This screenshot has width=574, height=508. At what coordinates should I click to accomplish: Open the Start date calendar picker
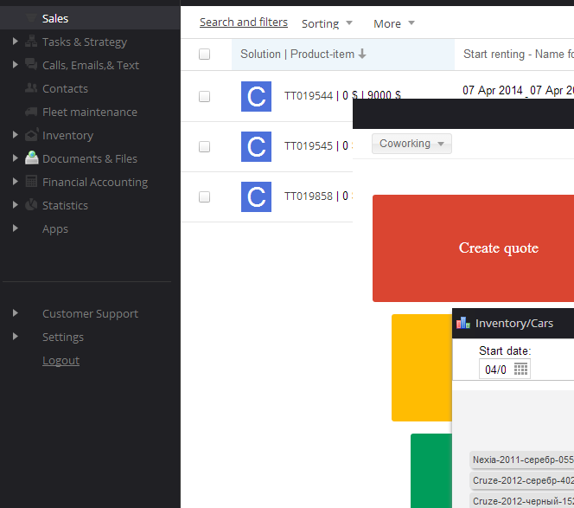[520, 369]
